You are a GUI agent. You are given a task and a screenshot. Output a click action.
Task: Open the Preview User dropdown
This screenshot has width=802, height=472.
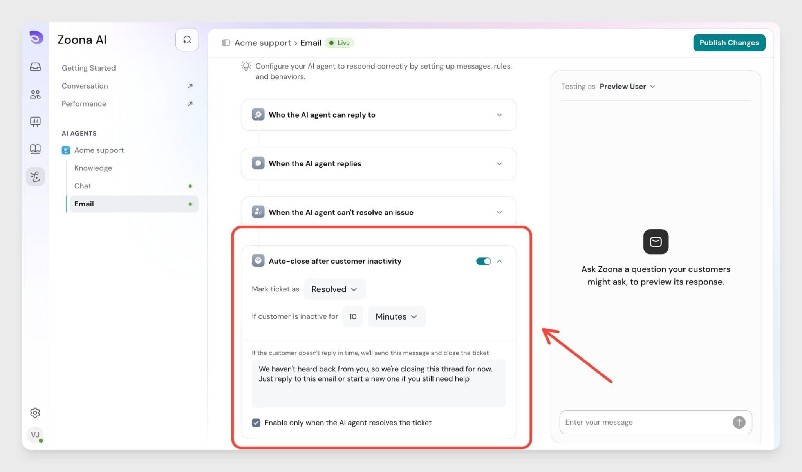tap(627, 87)
